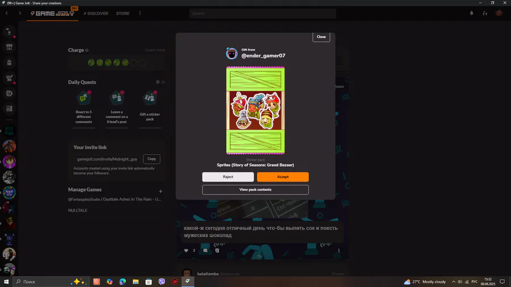511x287 pixels.
Task: Open File Explorer from taskbar
Action: 136,282
